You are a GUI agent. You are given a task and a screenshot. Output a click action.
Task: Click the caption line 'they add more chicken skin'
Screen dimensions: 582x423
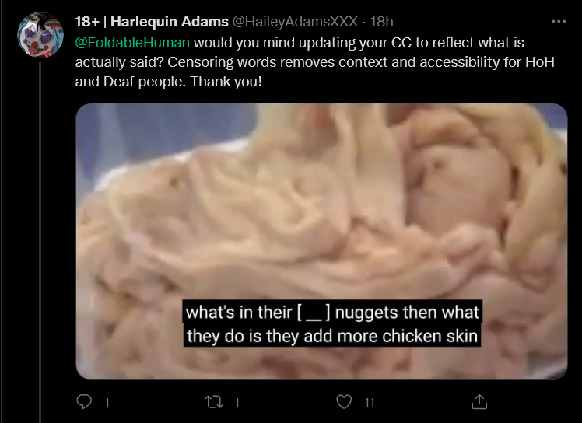point(332,336)
